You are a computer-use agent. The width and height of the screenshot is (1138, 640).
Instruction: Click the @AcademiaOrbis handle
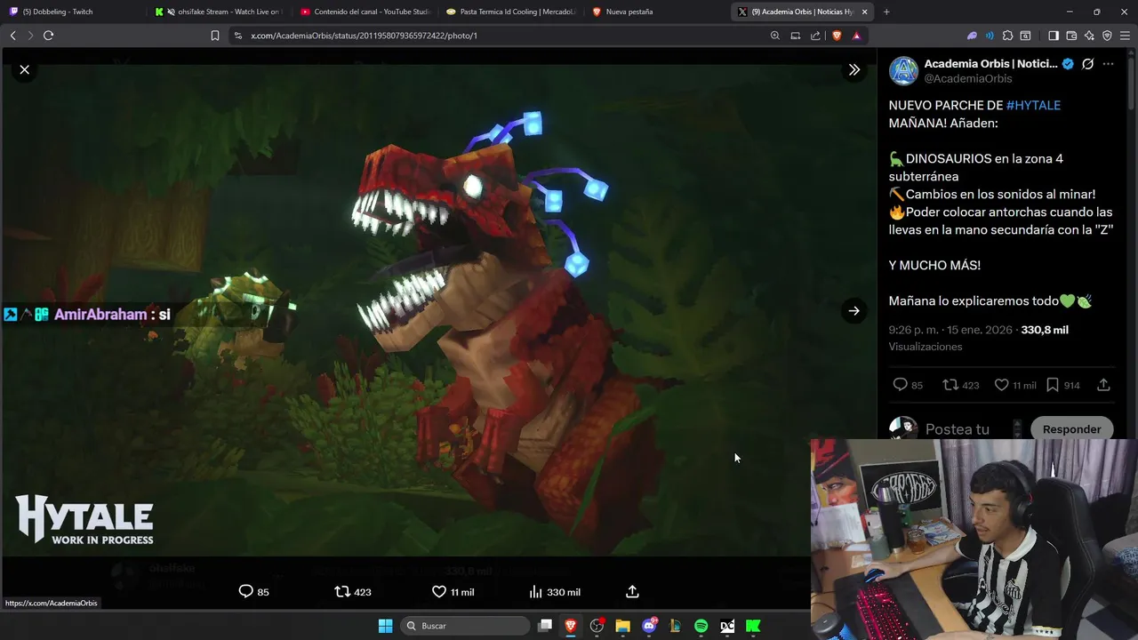(967, 78)
